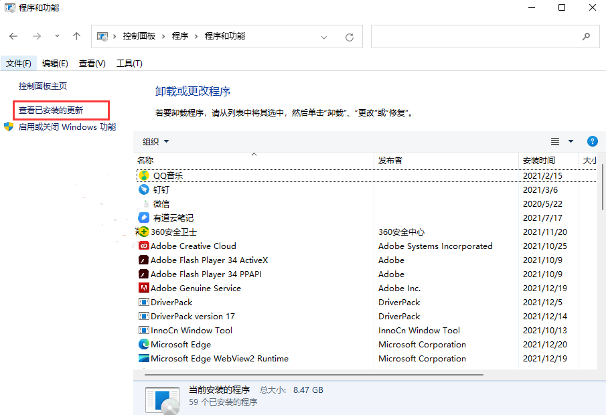Viewport: 606px width, 415px height.
Task: Open the 文件(F) menu
Action: click(19, 64)
